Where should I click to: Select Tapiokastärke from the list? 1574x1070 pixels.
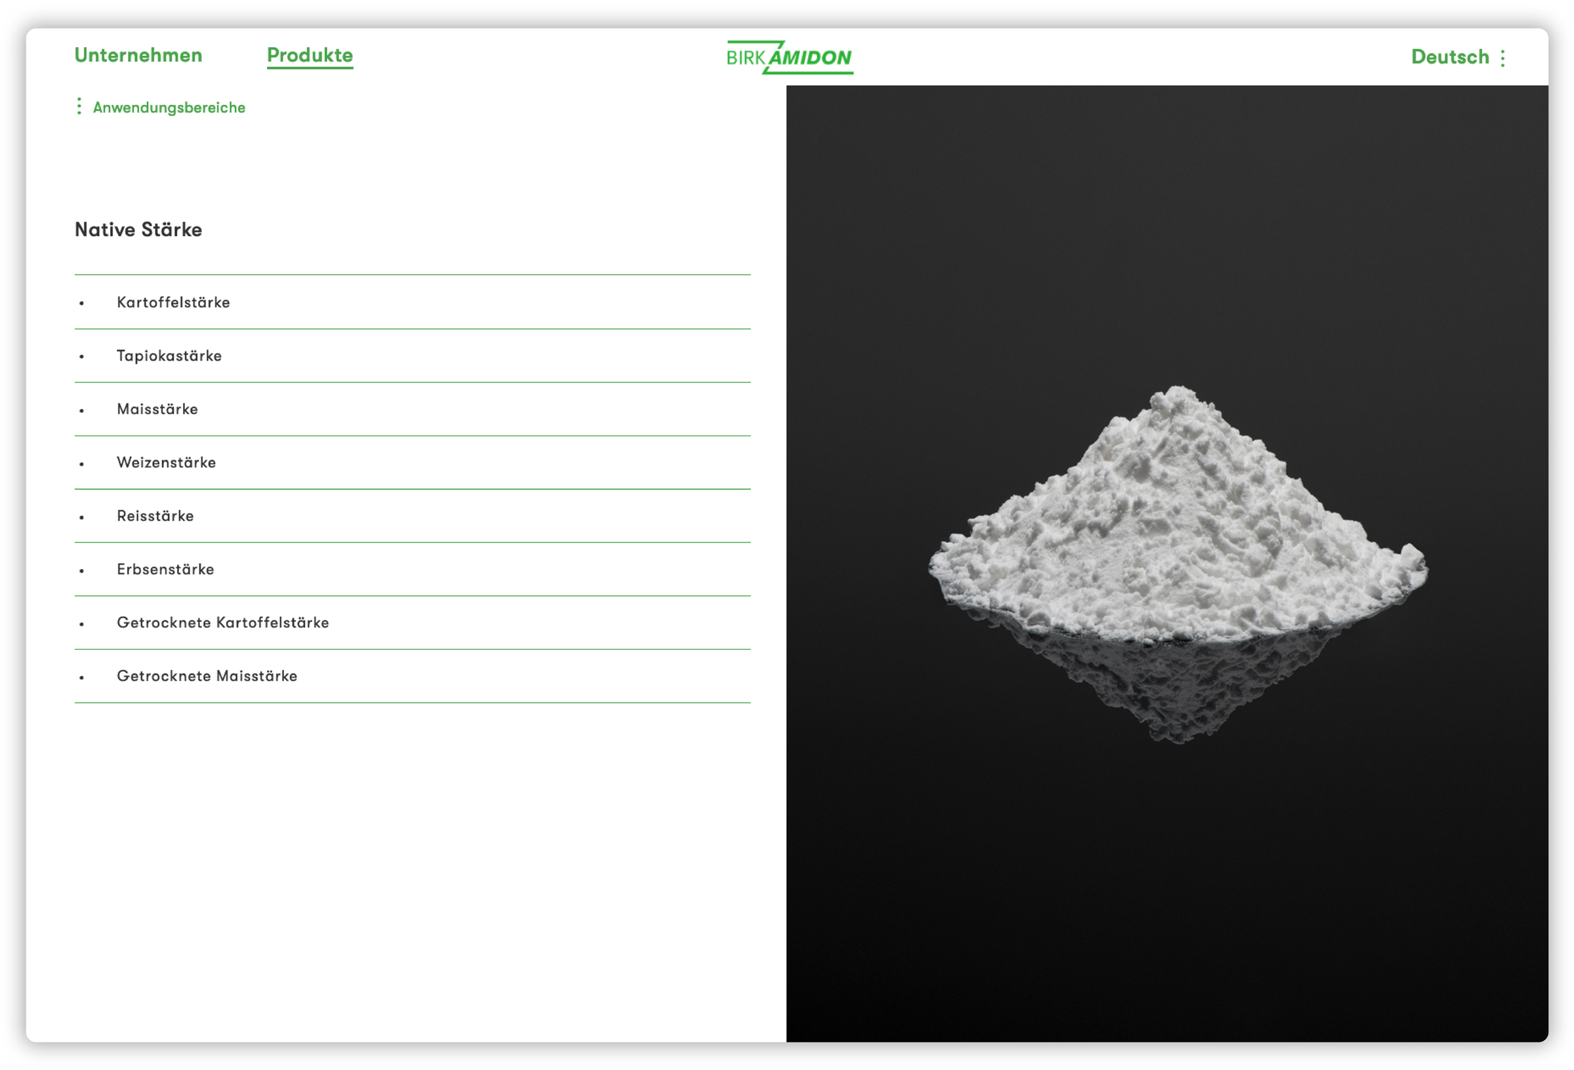point(169,355)
